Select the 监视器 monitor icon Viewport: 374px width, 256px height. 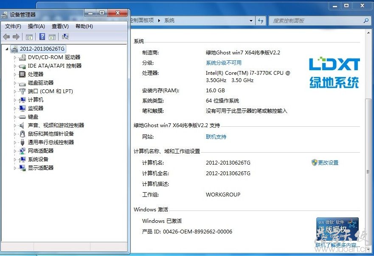pos(22,108)
